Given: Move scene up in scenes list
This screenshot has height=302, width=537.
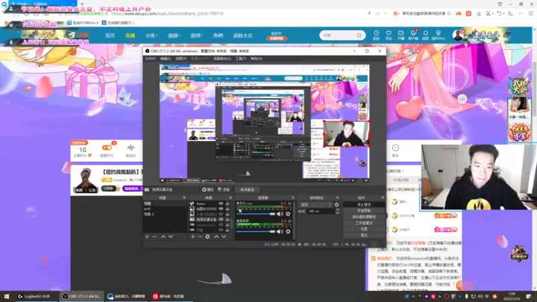Looking at the screenshot, I should 163,237.
